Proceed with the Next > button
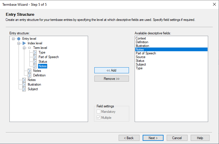Screen dimensions: 219x144 click(153, 138)
